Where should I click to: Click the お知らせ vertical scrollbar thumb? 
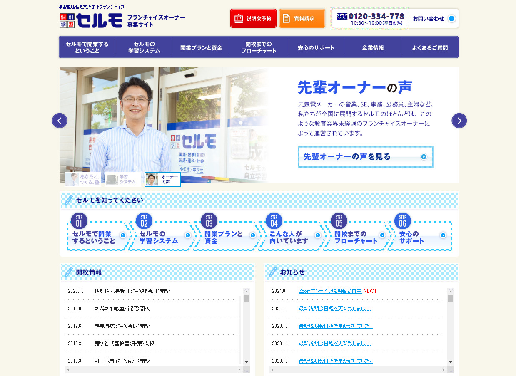tap(450, 298)
